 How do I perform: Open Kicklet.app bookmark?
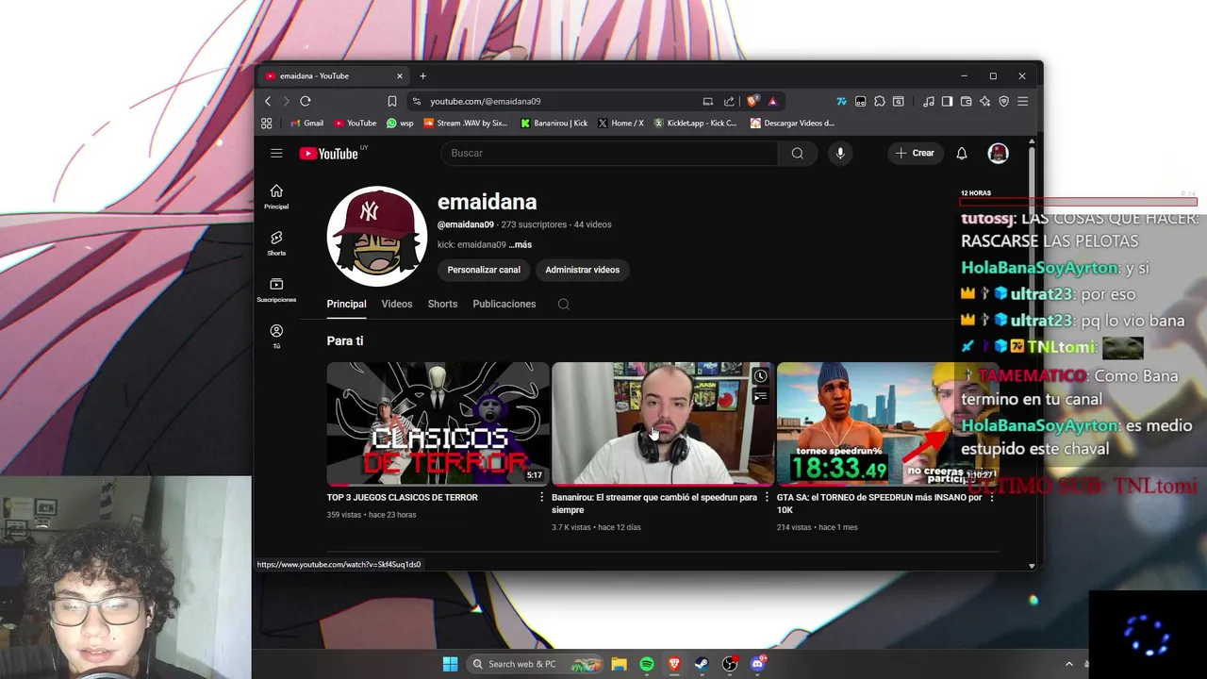click(x=695, y=123)
